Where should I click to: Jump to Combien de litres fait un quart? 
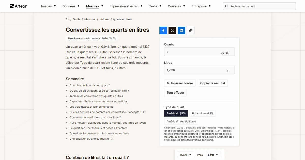[x=90, y=85]
